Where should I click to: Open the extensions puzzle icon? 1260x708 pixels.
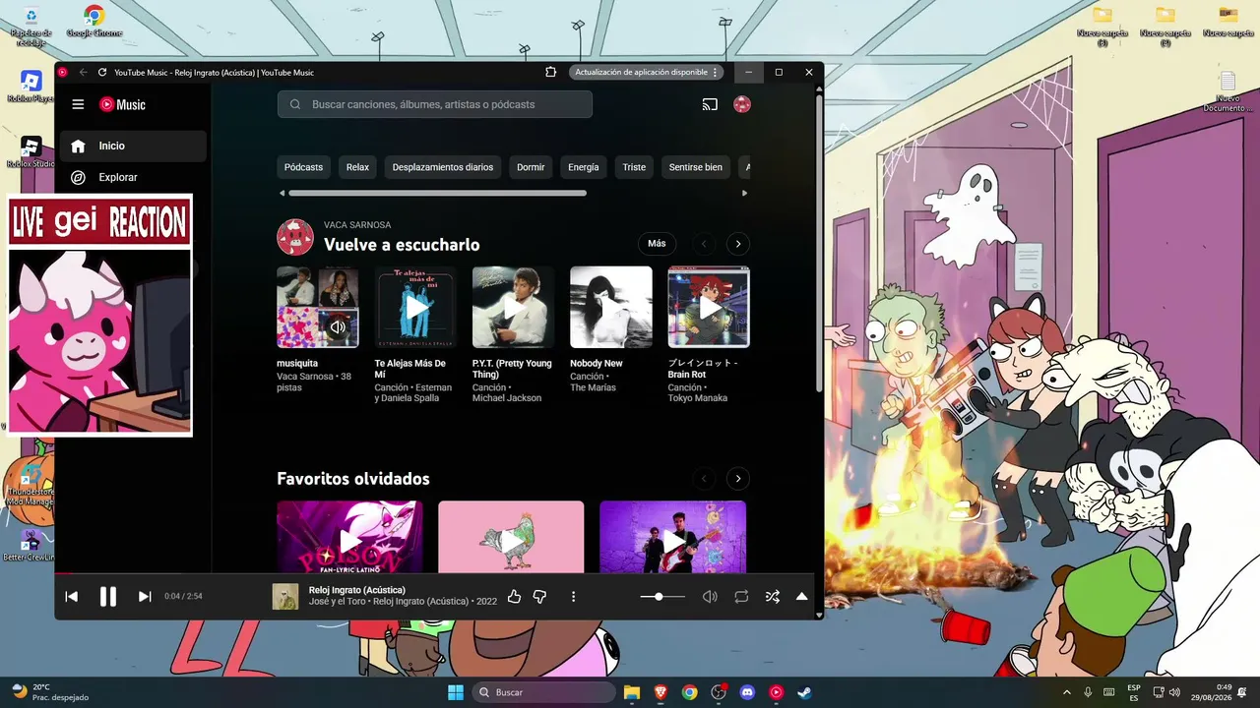coord(551,72)
